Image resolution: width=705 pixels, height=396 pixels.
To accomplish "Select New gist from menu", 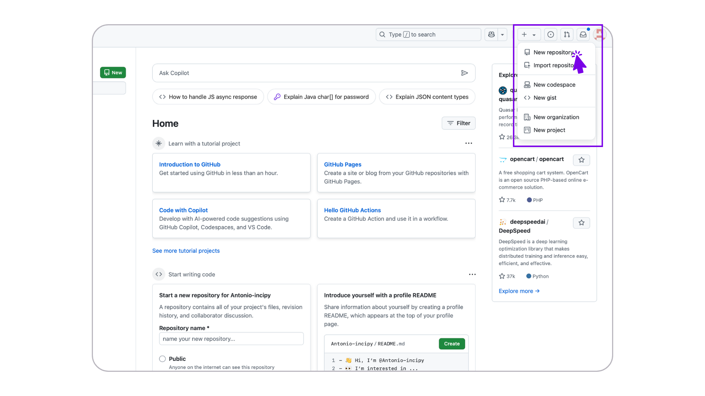I will coord(556,98).
